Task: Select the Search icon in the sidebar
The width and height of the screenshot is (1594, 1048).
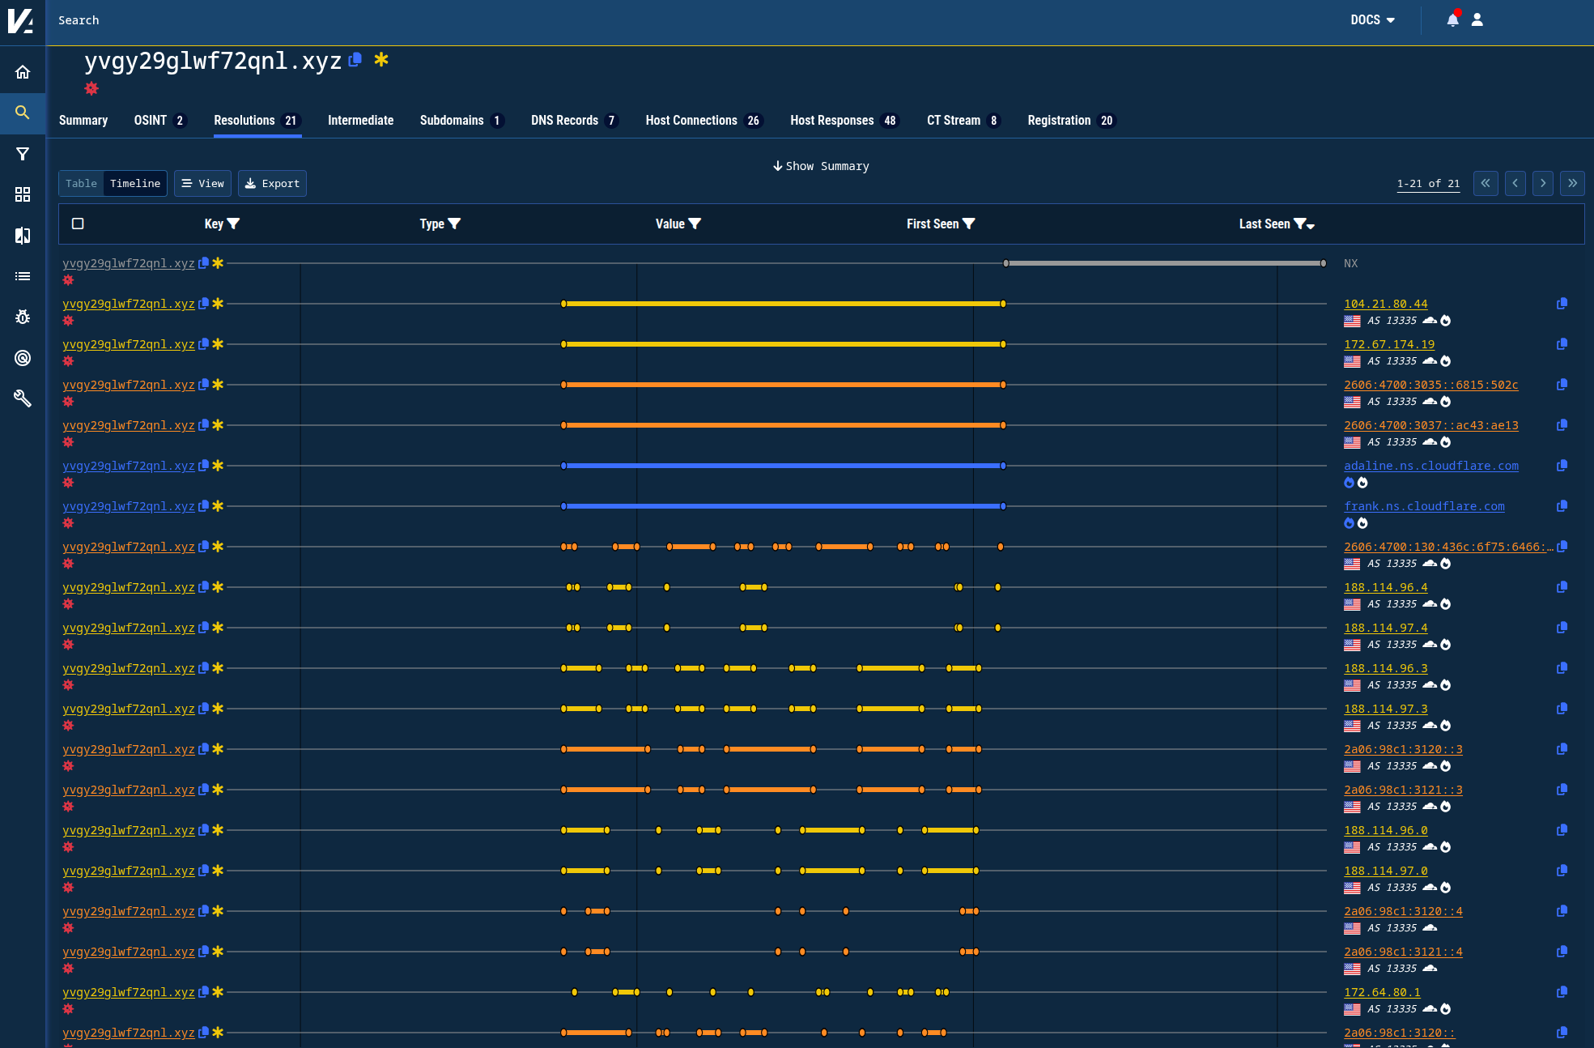Action: (x=23, y=113)
